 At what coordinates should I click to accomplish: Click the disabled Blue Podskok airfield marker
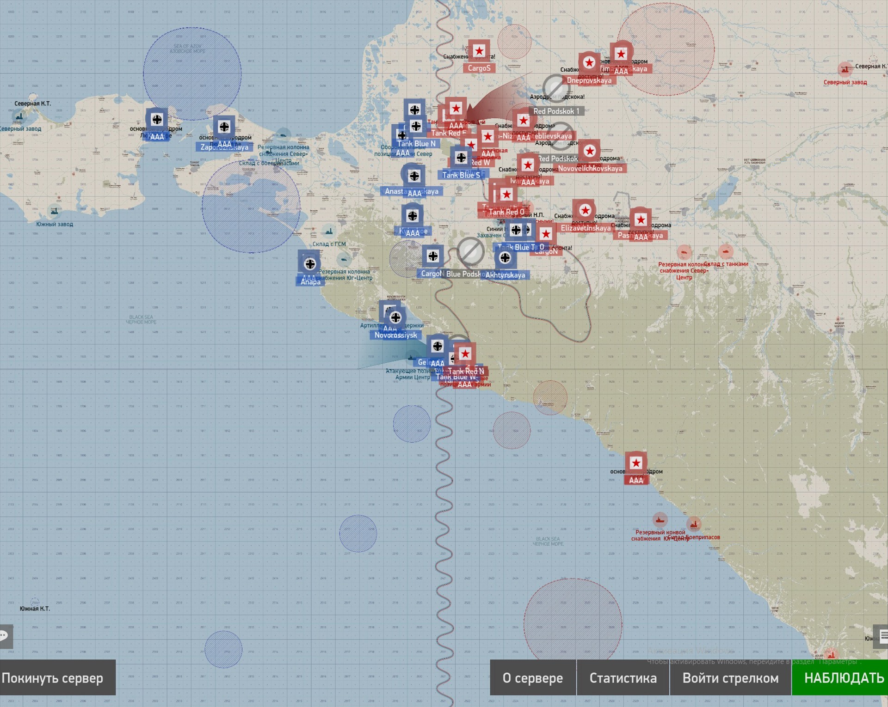point(470,252)
